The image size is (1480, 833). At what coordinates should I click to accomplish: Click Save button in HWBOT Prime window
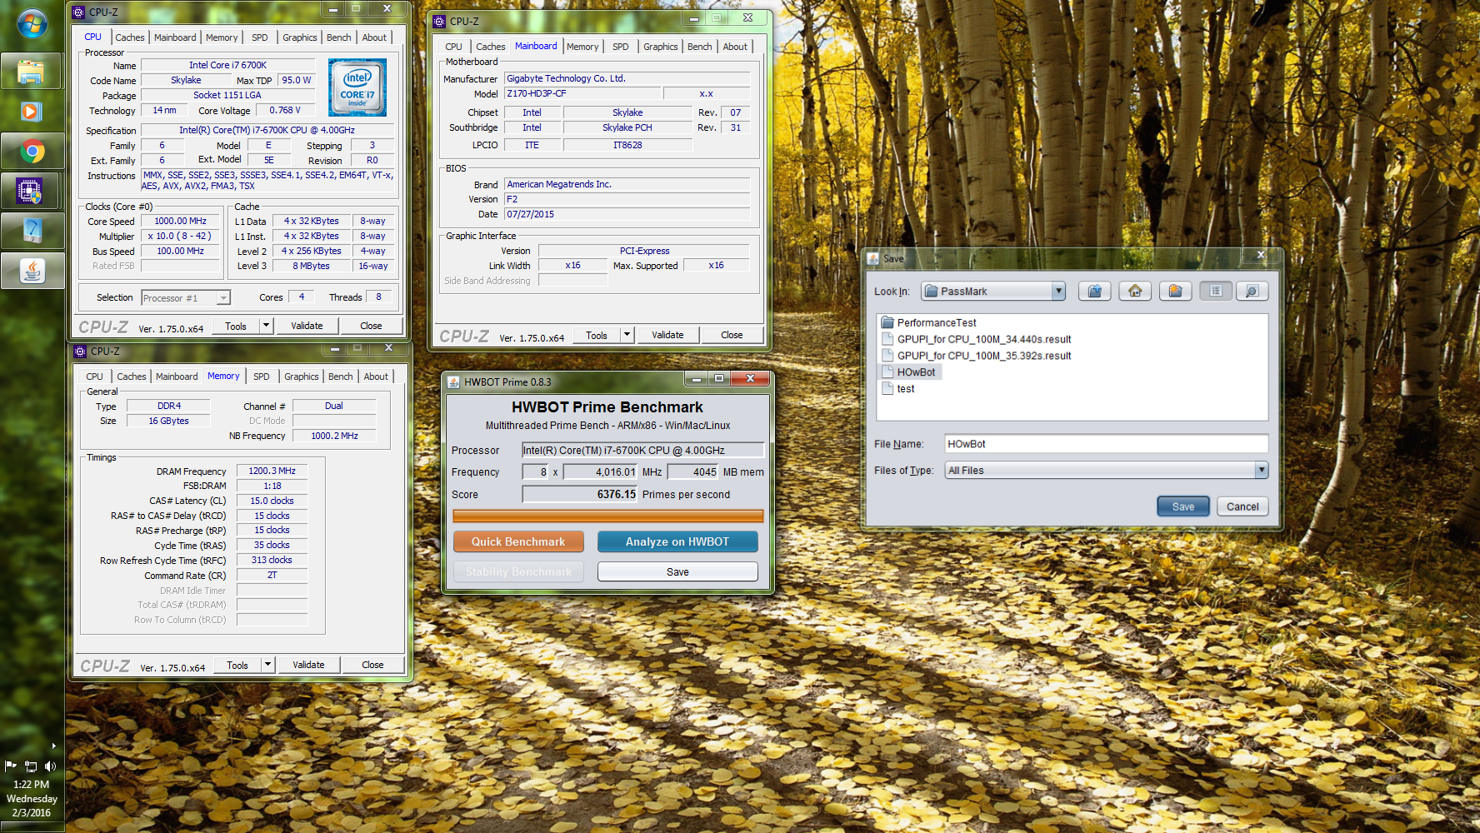(x=677, y=571)
